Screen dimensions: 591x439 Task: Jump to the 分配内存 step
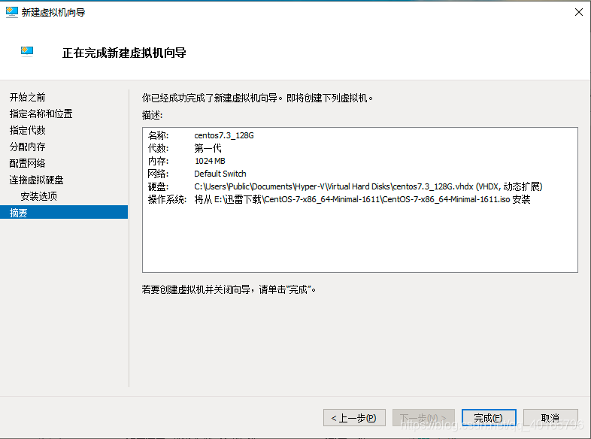pyautogui.click(x=27, y=147)
